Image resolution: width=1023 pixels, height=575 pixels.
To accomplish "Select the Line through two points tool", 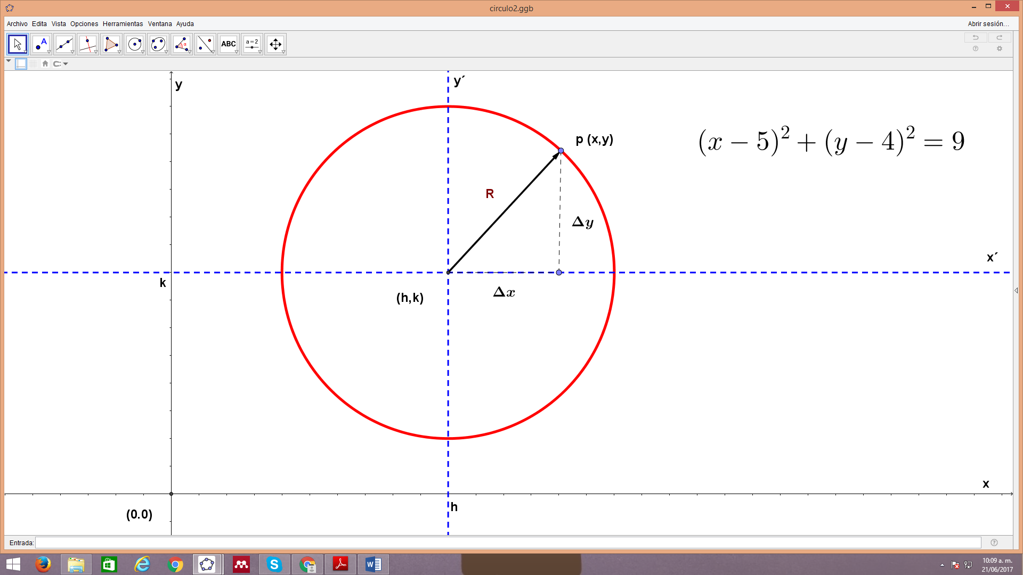I will tap(64, 44).
